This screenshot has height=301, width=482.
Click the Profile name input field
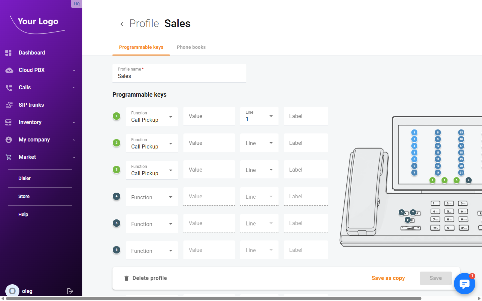[x=179, y=76]
